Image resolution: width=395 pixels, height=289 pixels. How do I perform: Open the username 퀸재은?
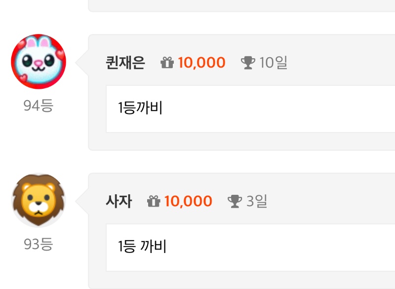click(125, 63)
